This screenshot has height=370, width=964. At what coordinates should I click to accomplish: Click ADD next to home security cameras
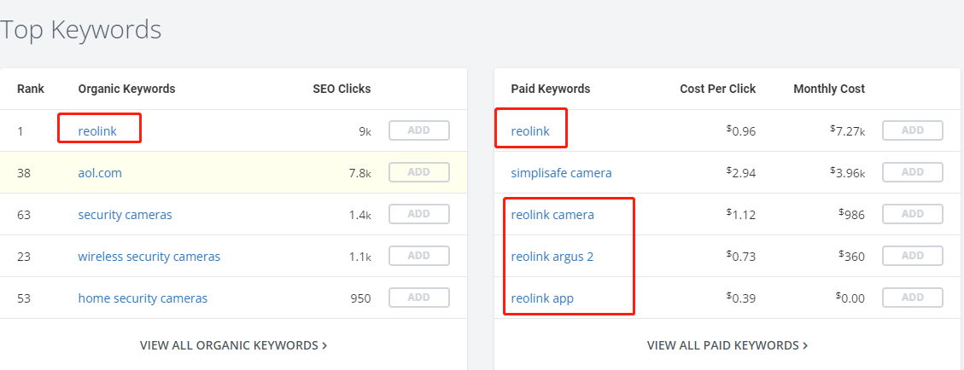[418, 298]
